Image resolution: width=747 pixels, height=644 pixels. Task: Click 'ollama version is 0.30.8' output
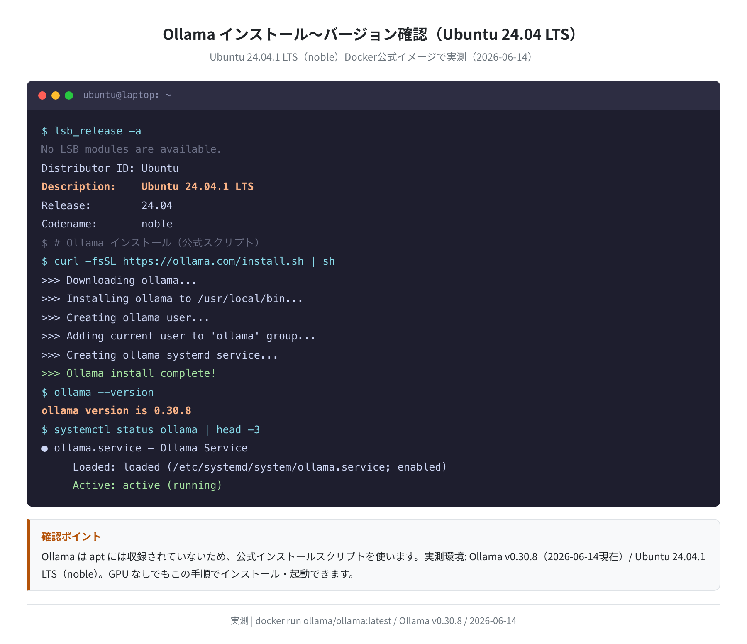click(x=116, y=411)
